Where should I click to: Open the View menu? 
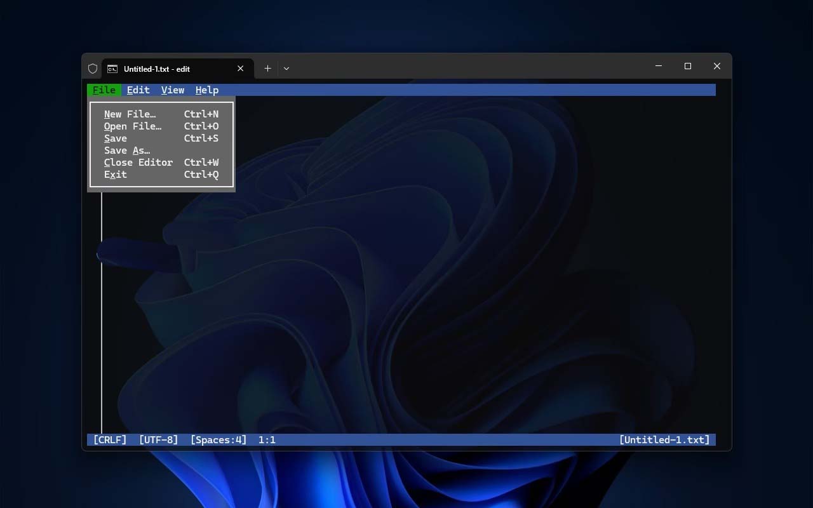click(x=172, y=90)
